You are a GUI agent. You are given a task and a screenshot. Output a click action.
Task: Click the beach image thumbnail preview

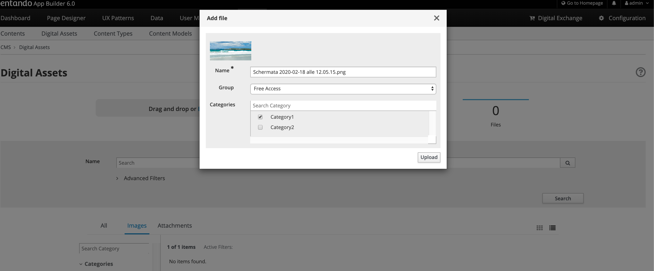[230, 51]
